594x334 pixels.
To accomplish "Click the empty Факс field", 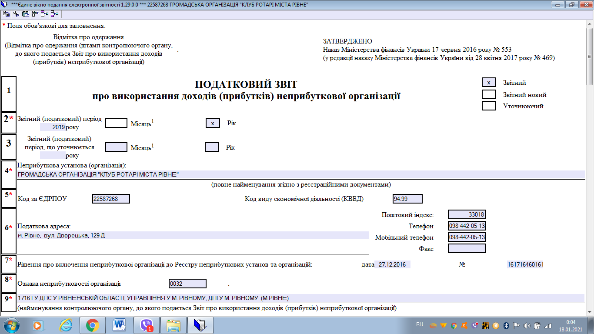I will [466, 248].
